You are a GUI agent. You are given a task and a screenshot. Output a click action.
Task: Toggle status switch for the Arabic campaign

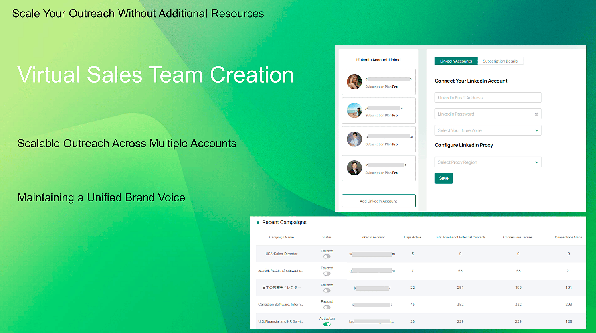(327, 274)
